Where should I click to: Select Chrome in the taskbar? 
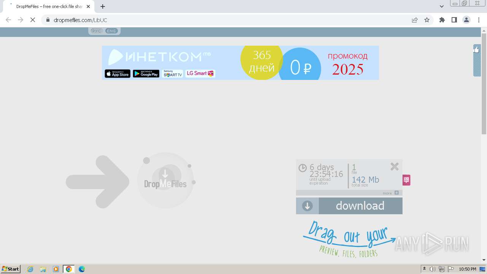point(69,269)
